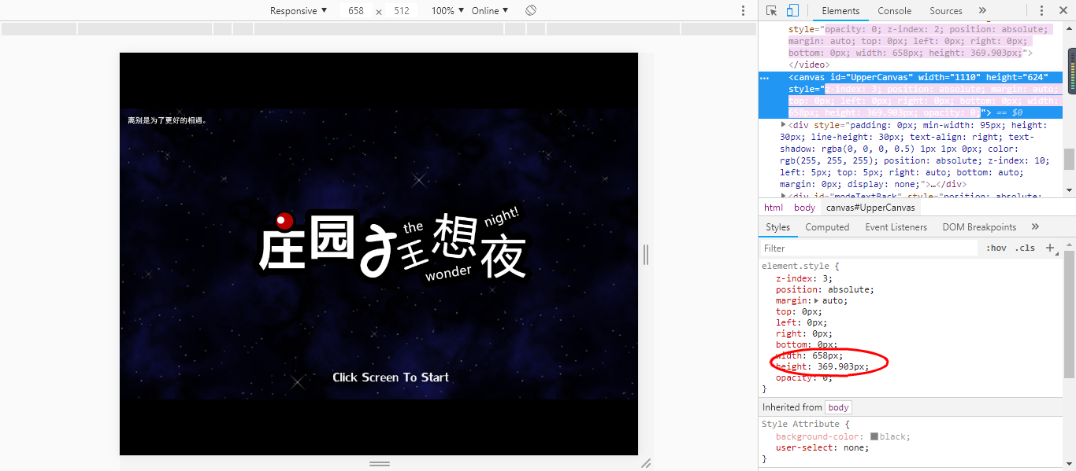Click the element.style selector text

(797, 267)
